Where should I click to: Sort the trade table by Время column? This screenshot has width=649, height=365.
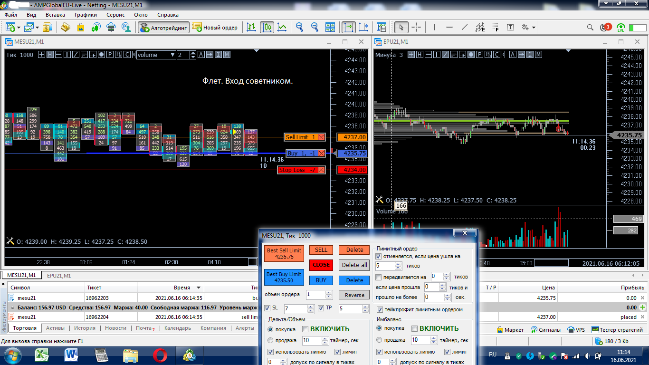pos(182,288)
